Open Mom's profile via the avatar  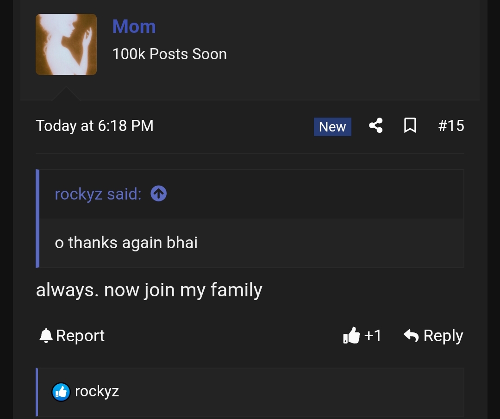[66, 44]
